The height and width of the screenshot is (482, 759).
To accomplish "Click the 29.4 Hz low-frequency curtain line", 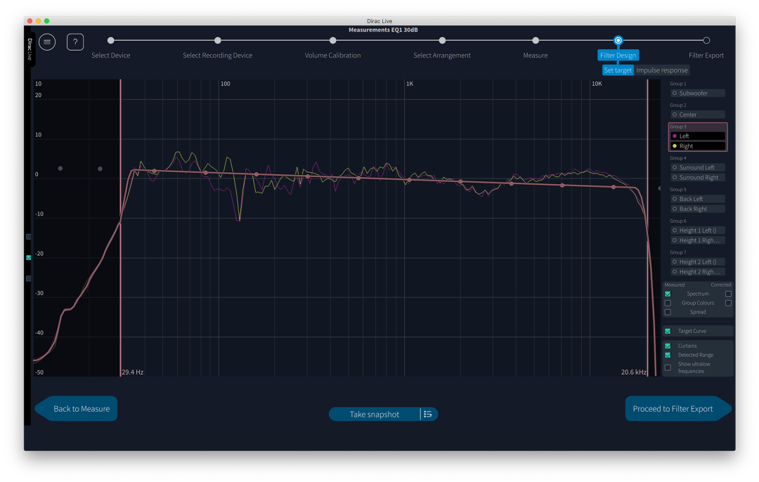I will tap(121, 281).
